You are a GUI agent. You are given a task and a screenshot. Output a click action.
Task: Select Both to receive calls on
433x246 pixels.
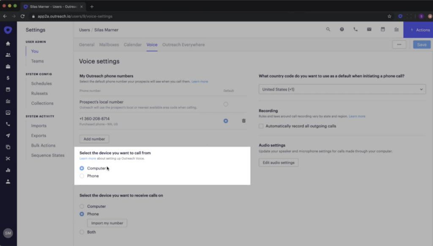pyautogui.click(x=82, y=232)
